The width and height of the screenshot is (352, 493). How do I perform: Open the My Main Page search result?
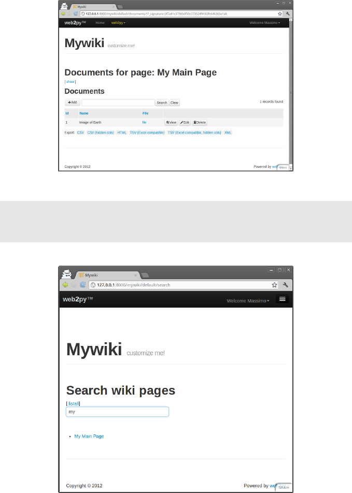tap(89, 436)
